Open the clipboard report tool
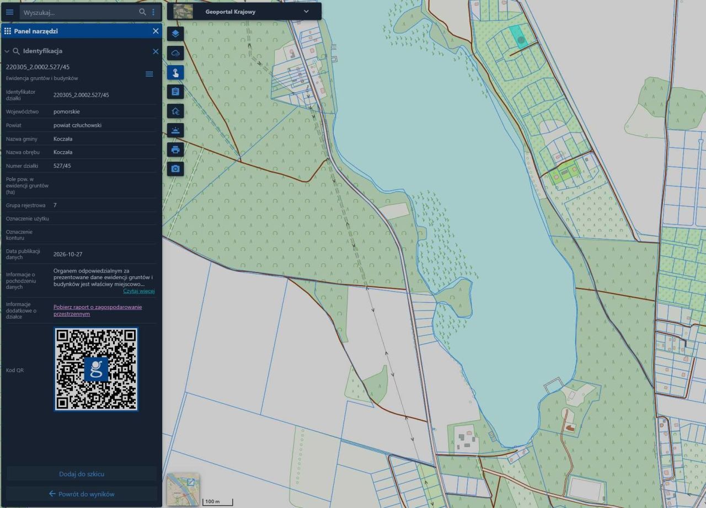Image resolution: width=706 pixels, height=508 pixels. [x=175, y=92]
